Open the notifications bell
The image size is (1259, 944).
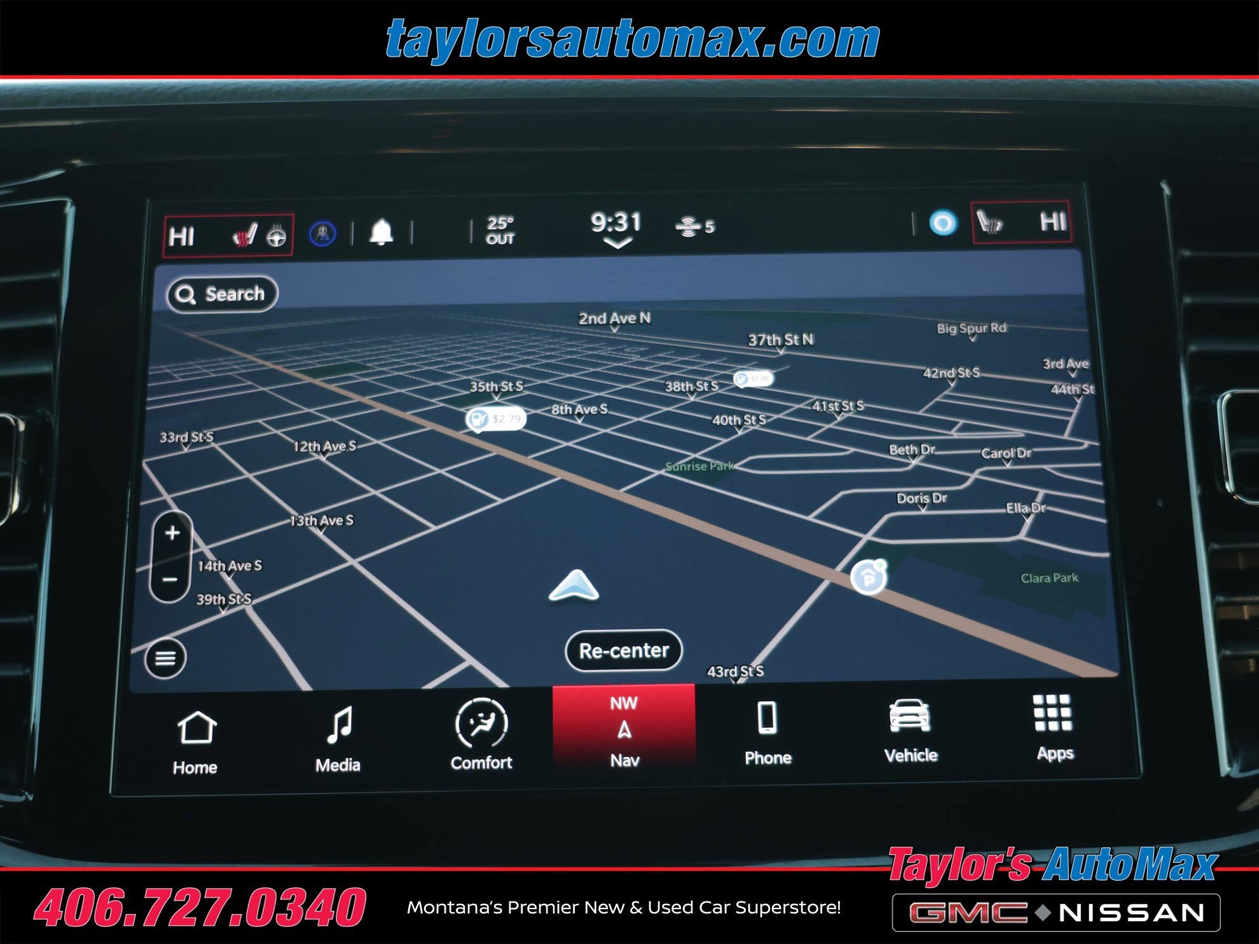click(x=381, y=232)
